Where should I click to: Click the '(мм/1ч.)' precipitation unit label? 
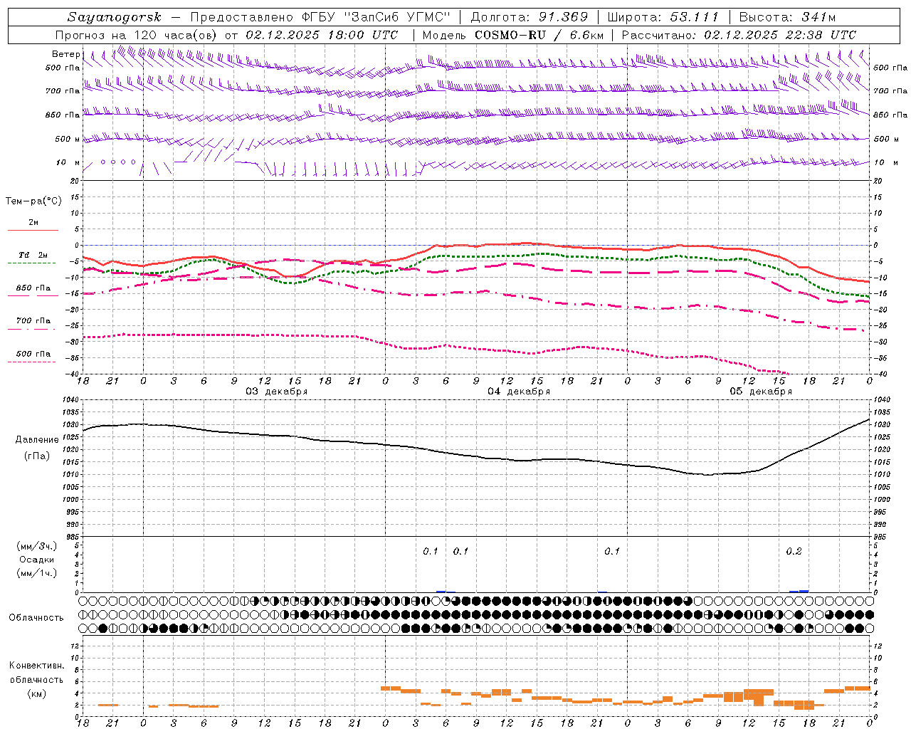pos(36,573)
